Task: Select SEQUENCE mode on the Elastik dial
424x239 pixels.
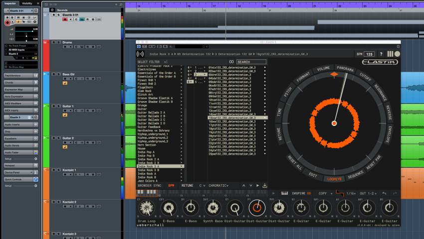Action: (x=356, y=175)
